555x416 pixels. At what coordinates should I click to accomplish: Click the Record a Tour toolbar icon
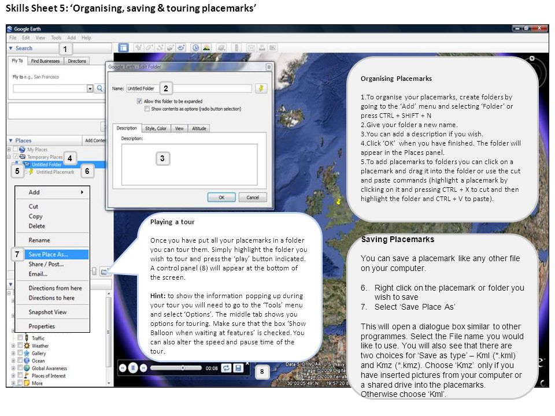coord(181,48)
